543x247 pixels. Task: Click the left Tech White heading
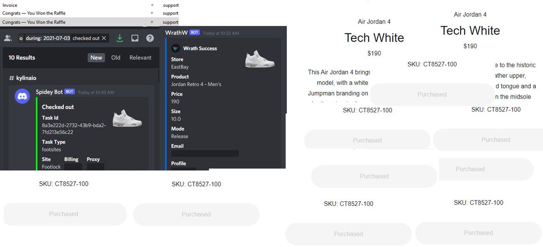tap(374, 37)
